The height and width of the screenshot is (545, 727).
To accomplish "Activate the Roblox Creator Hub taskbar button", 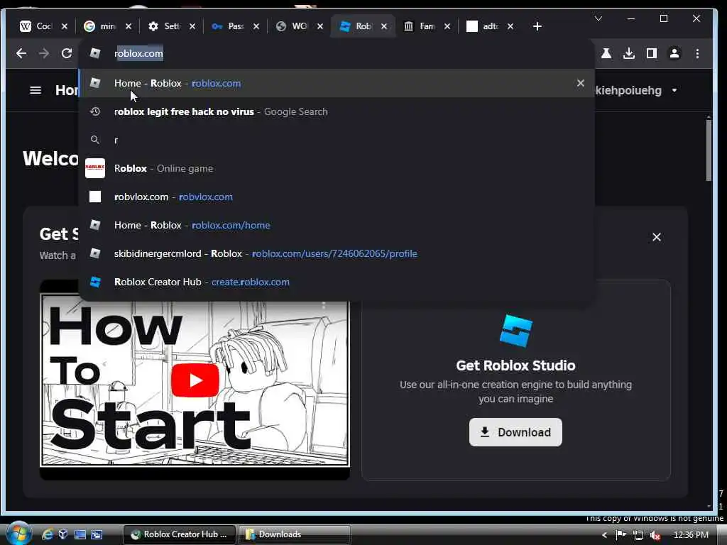I will [x=180, y=534].
